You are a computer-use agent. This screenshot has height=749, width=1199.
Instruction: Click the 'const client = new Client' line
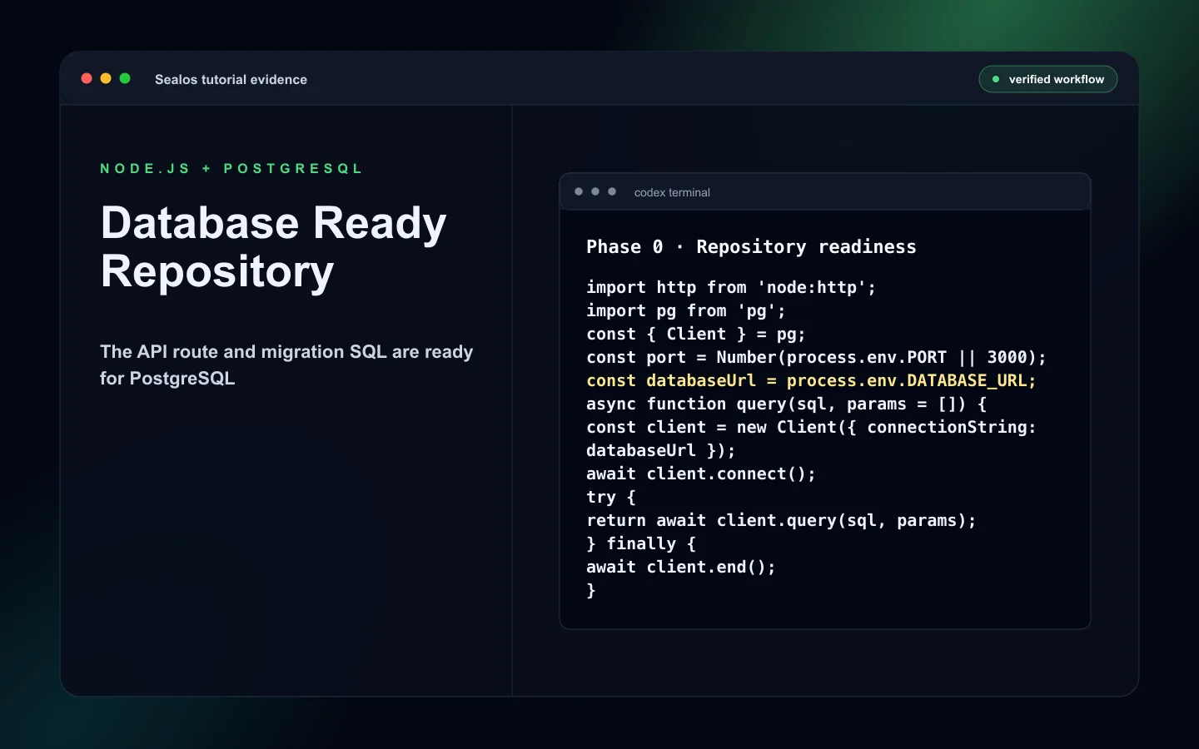coord(811,427)
